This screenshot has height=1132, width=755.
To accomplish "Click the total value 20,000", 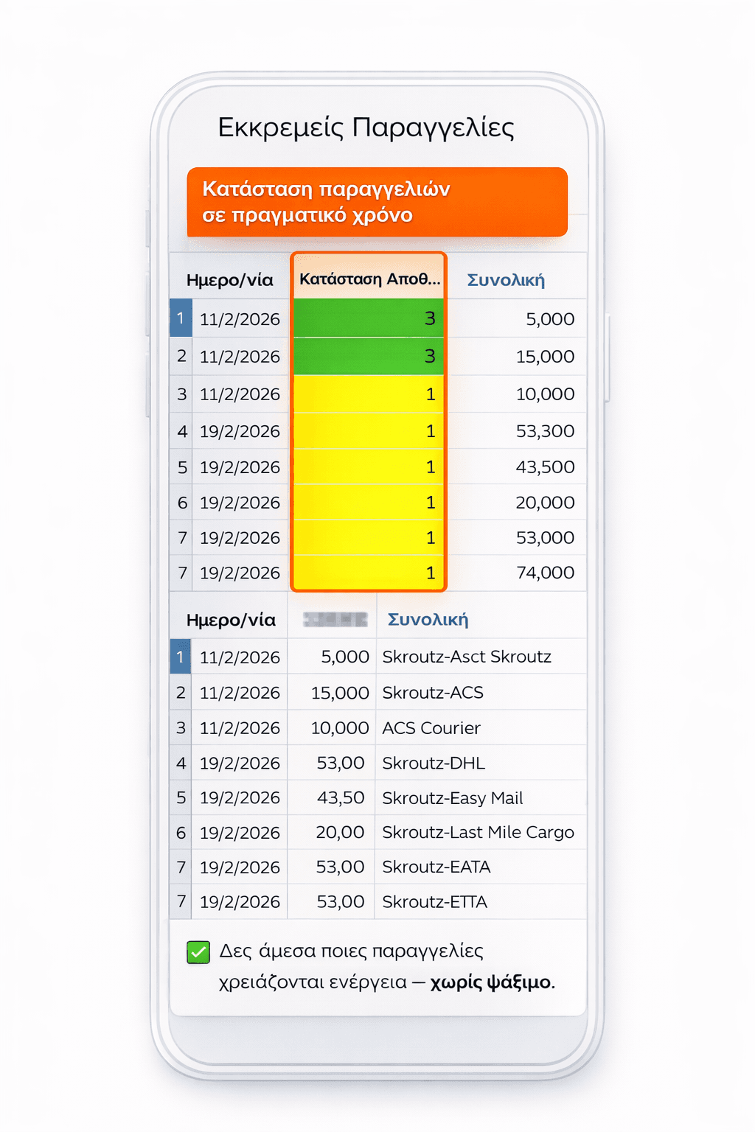I will pos(545,502).
